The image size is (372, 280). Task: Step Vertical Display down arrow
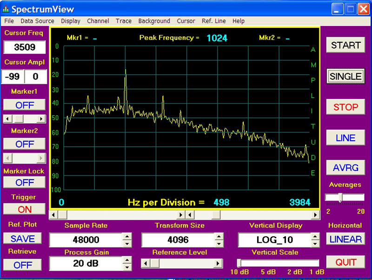tap(315, 243)
